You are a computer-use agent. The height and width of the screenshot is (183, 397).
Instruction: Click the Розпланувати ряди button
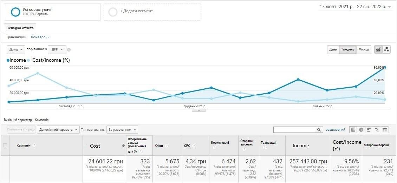click(x=21, y=129)
